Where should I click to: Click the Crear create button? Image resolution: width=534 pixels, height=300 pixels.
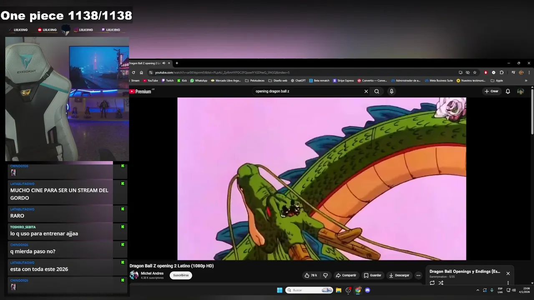[x=491, y=91]
